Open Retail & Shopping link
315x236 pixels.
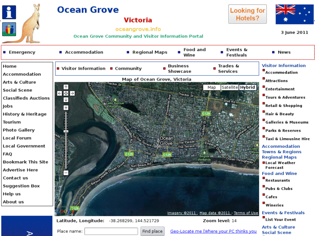coord(284,106)
